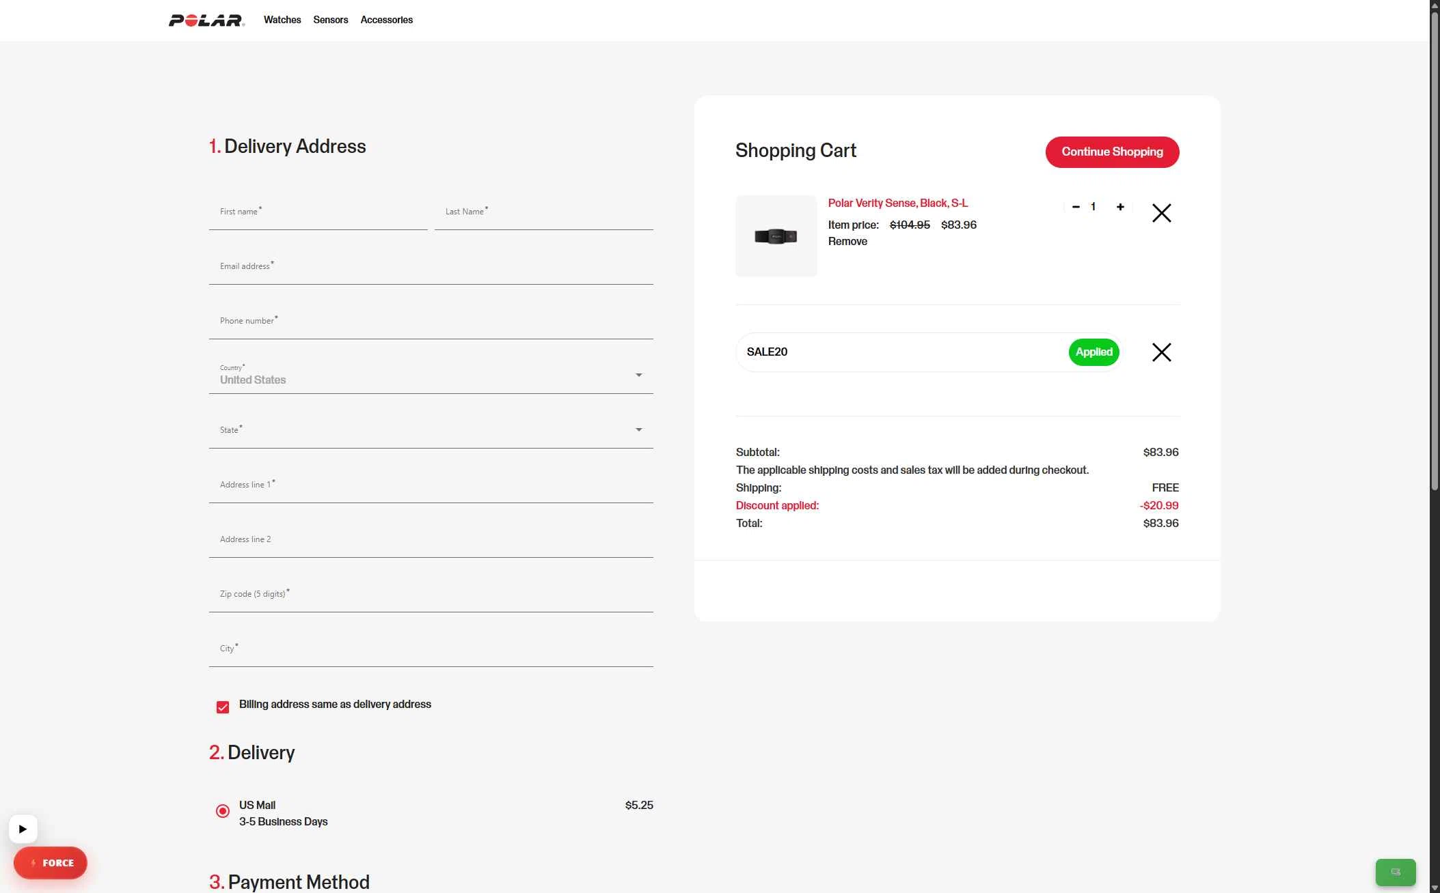The height and width of the screenshot is (893, 1440).
Task: Open the Watches menu
Action: 282,20
